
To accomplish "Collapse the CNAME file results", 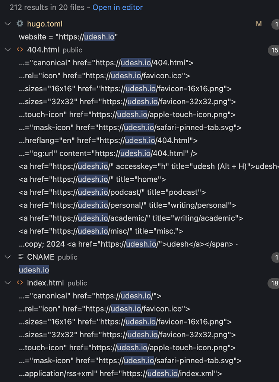I will pos(8,257).
